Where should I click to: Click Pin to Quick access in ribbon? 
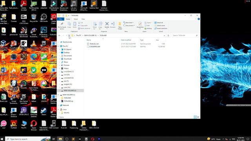pos(62,26)
